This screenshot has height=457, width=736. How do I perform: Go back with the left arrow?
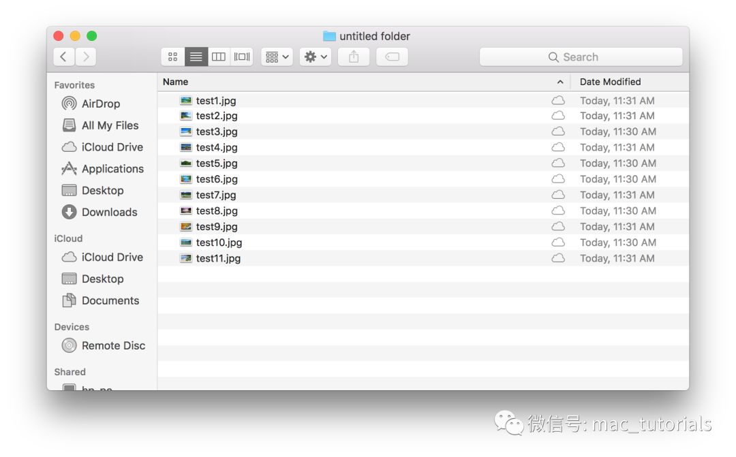(63, 57)
